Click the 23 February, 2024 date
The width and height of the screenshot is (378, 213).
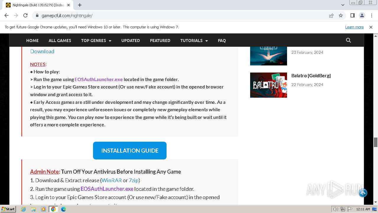coord(307,52)
